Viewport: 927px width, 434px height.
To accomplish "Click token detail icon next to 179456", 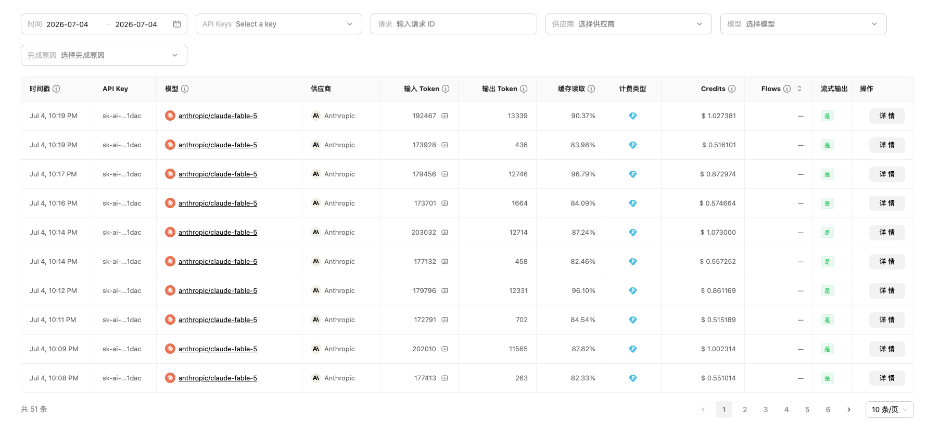I will pyautogui.click(x=445, y=174).
